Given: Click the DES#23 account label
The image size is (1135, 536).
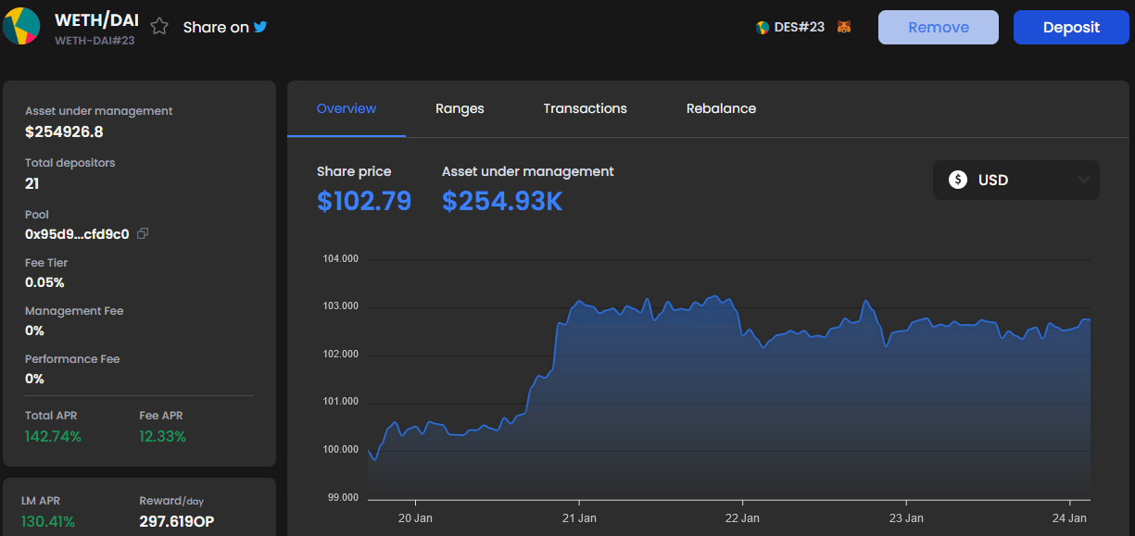Looking at the screenshot, I should [800, 28].
